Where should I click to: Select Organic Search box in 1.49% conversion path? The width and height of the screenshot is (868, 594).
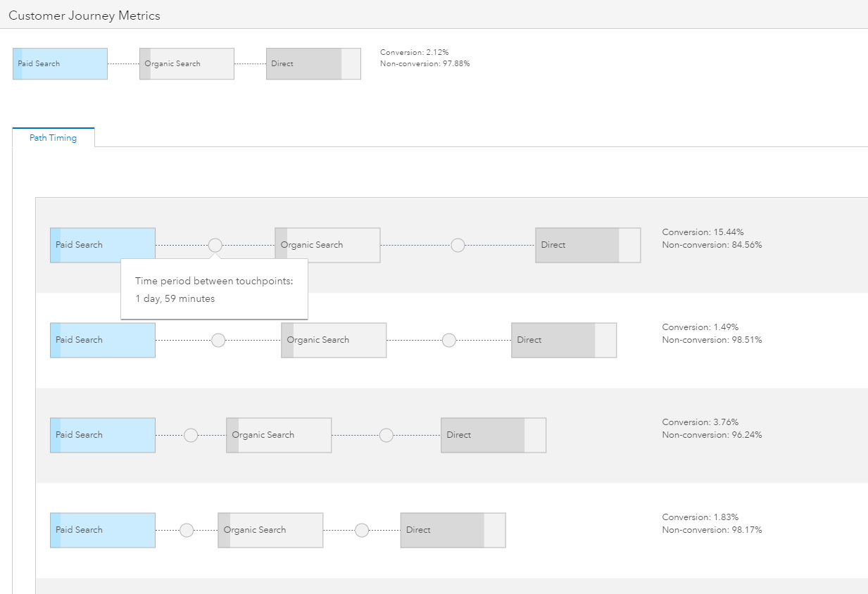334,340
